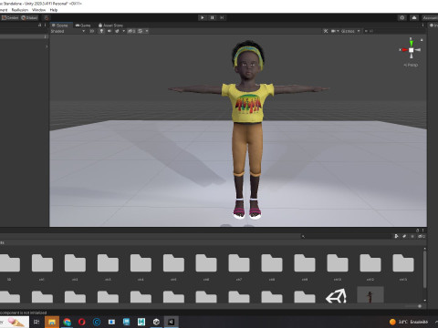Open Unity Hub from the taskbar
This screenshot has width=438, height=328.
tap(156, 322)
